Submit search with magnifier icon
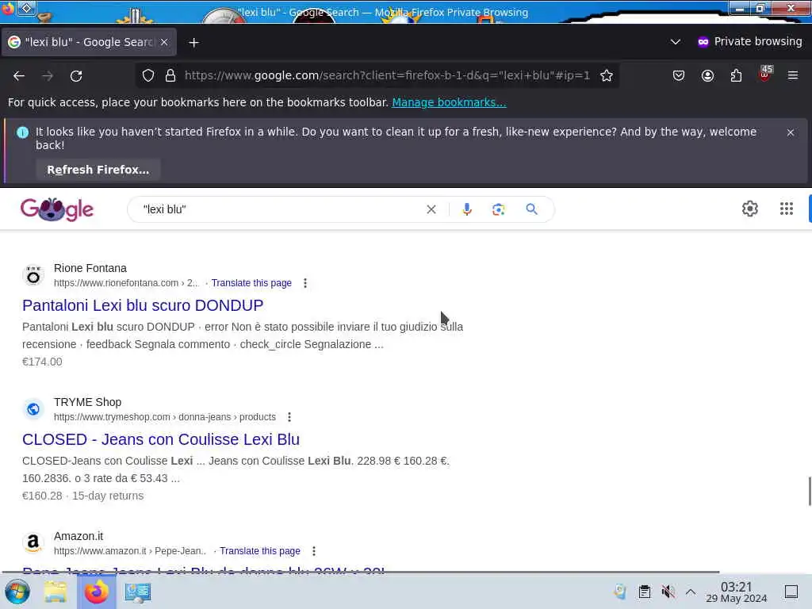 point(531,209)
